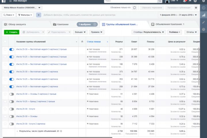207x138 pixels.
Task: Click the warning triangle column header
Action: point(82,41)
